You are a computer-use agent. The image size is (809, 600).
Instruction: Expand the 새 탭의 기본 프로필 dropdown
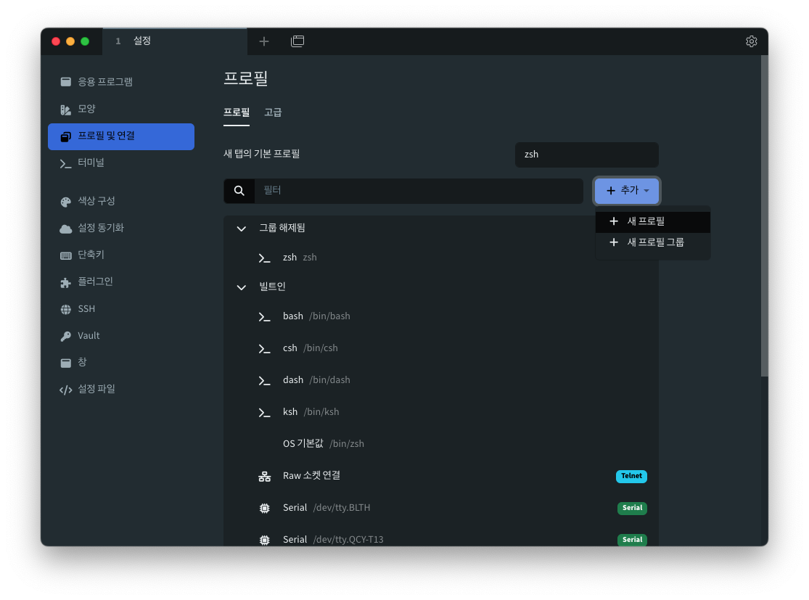coord(586,155)
